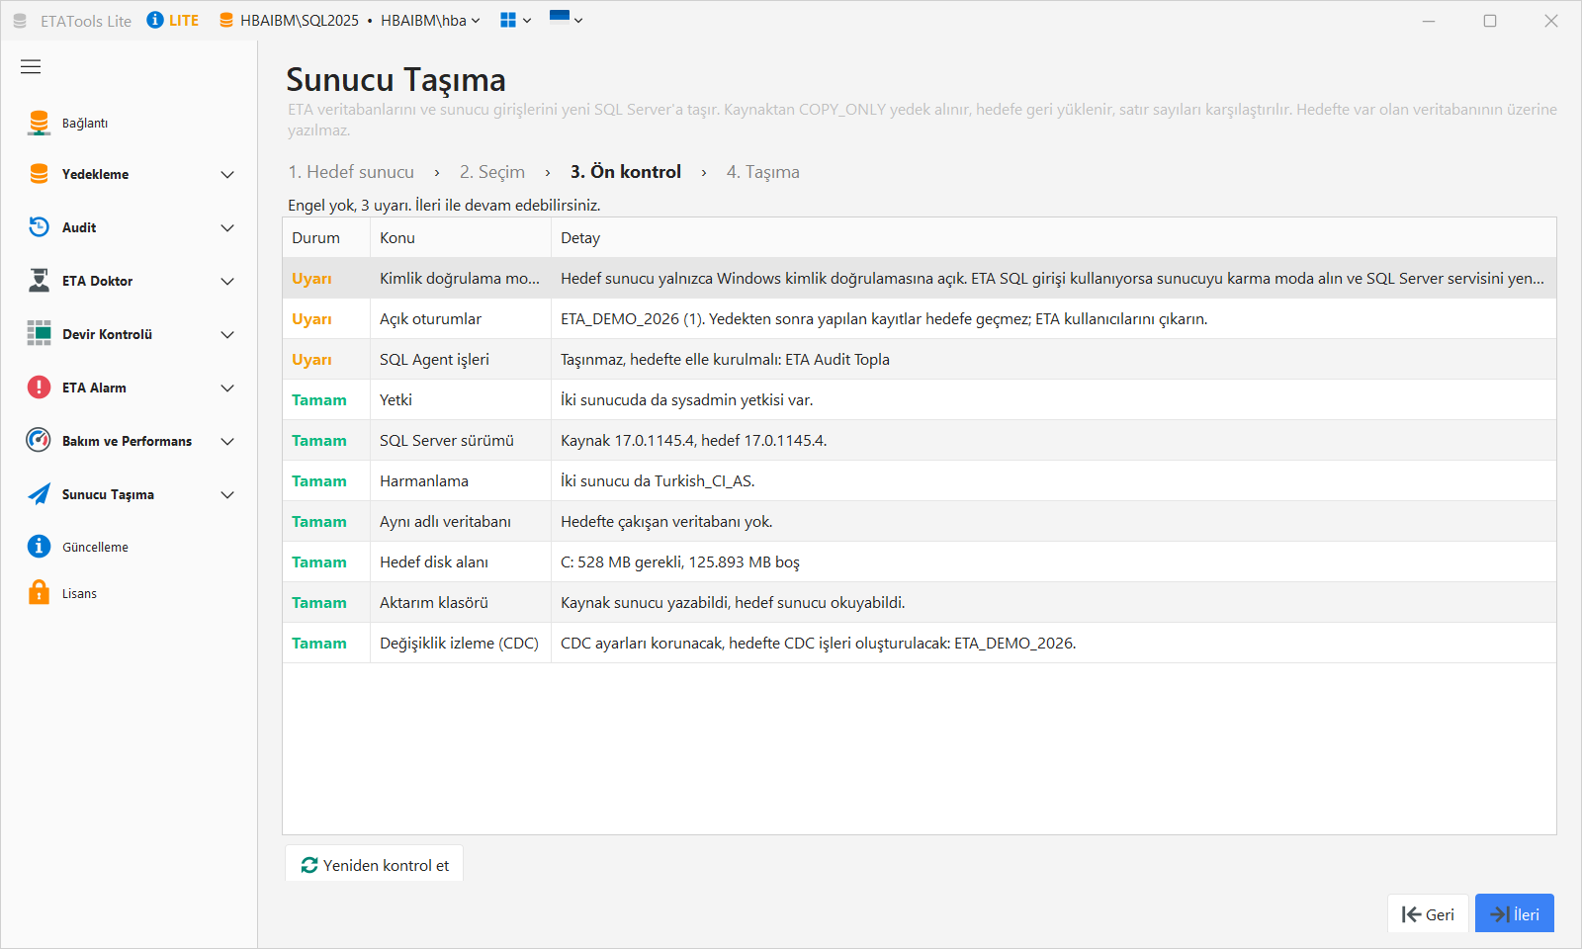Go to step 1. Hedef sunucu
The height and width of the screenshot is (949, 1582).
(351, 172)
